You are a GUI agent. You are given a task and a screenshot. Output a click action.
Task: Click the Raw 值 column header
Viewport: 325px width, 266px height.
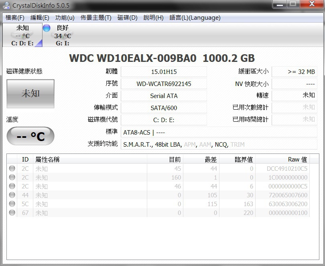(282, 160)
